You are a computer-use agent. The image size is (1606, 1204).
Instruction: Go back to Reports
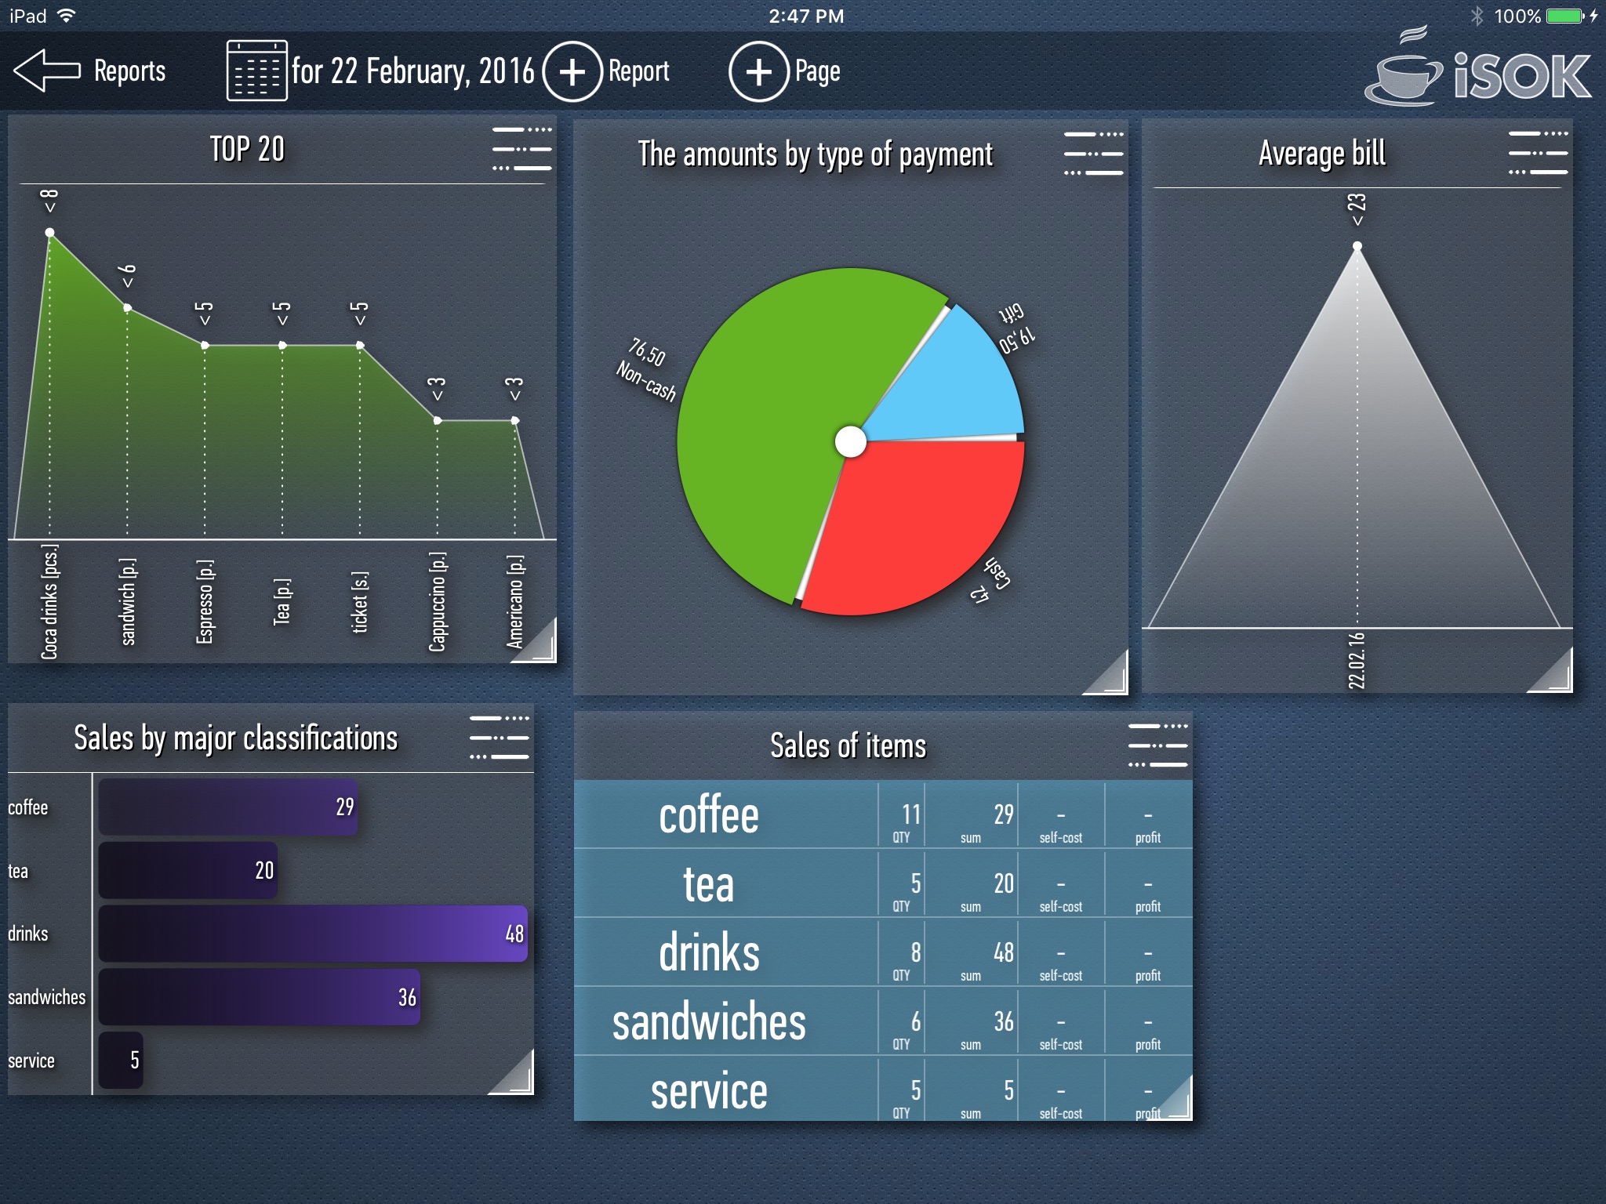point(129,71)
